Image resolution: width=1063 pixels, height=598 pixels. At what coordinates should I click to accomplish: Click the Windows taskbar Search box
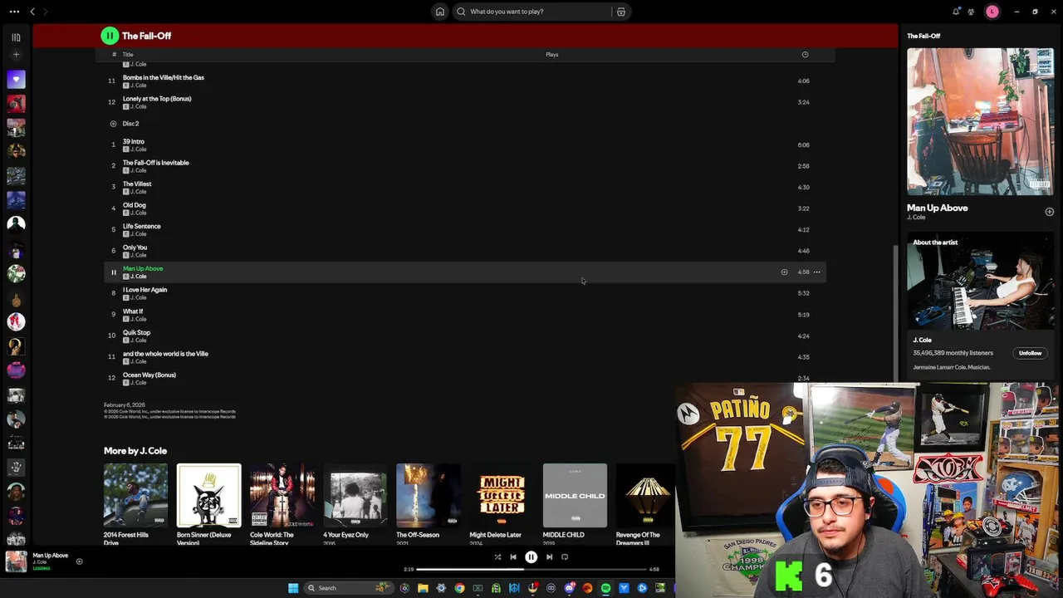(347, 588)
